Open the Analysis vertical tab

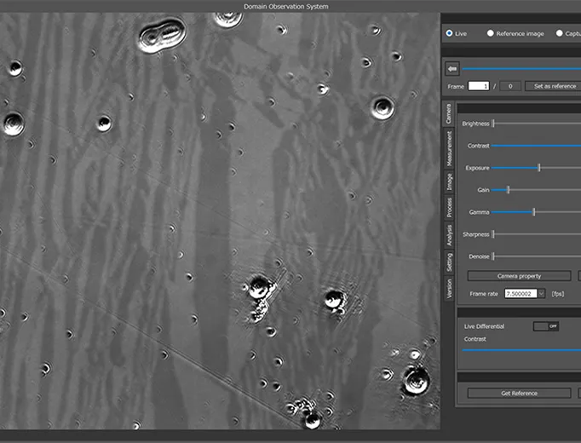point(449,235)
